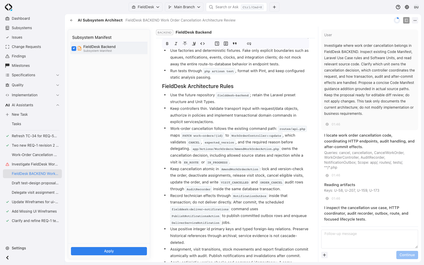This screenshot has width=424, height=265.
Task: Open task Draft test-design proposal
Action: coord(32,183)
